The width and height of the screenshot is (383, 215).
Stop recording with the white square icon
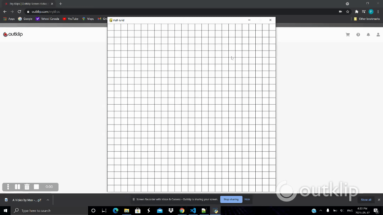click(37, 187)
